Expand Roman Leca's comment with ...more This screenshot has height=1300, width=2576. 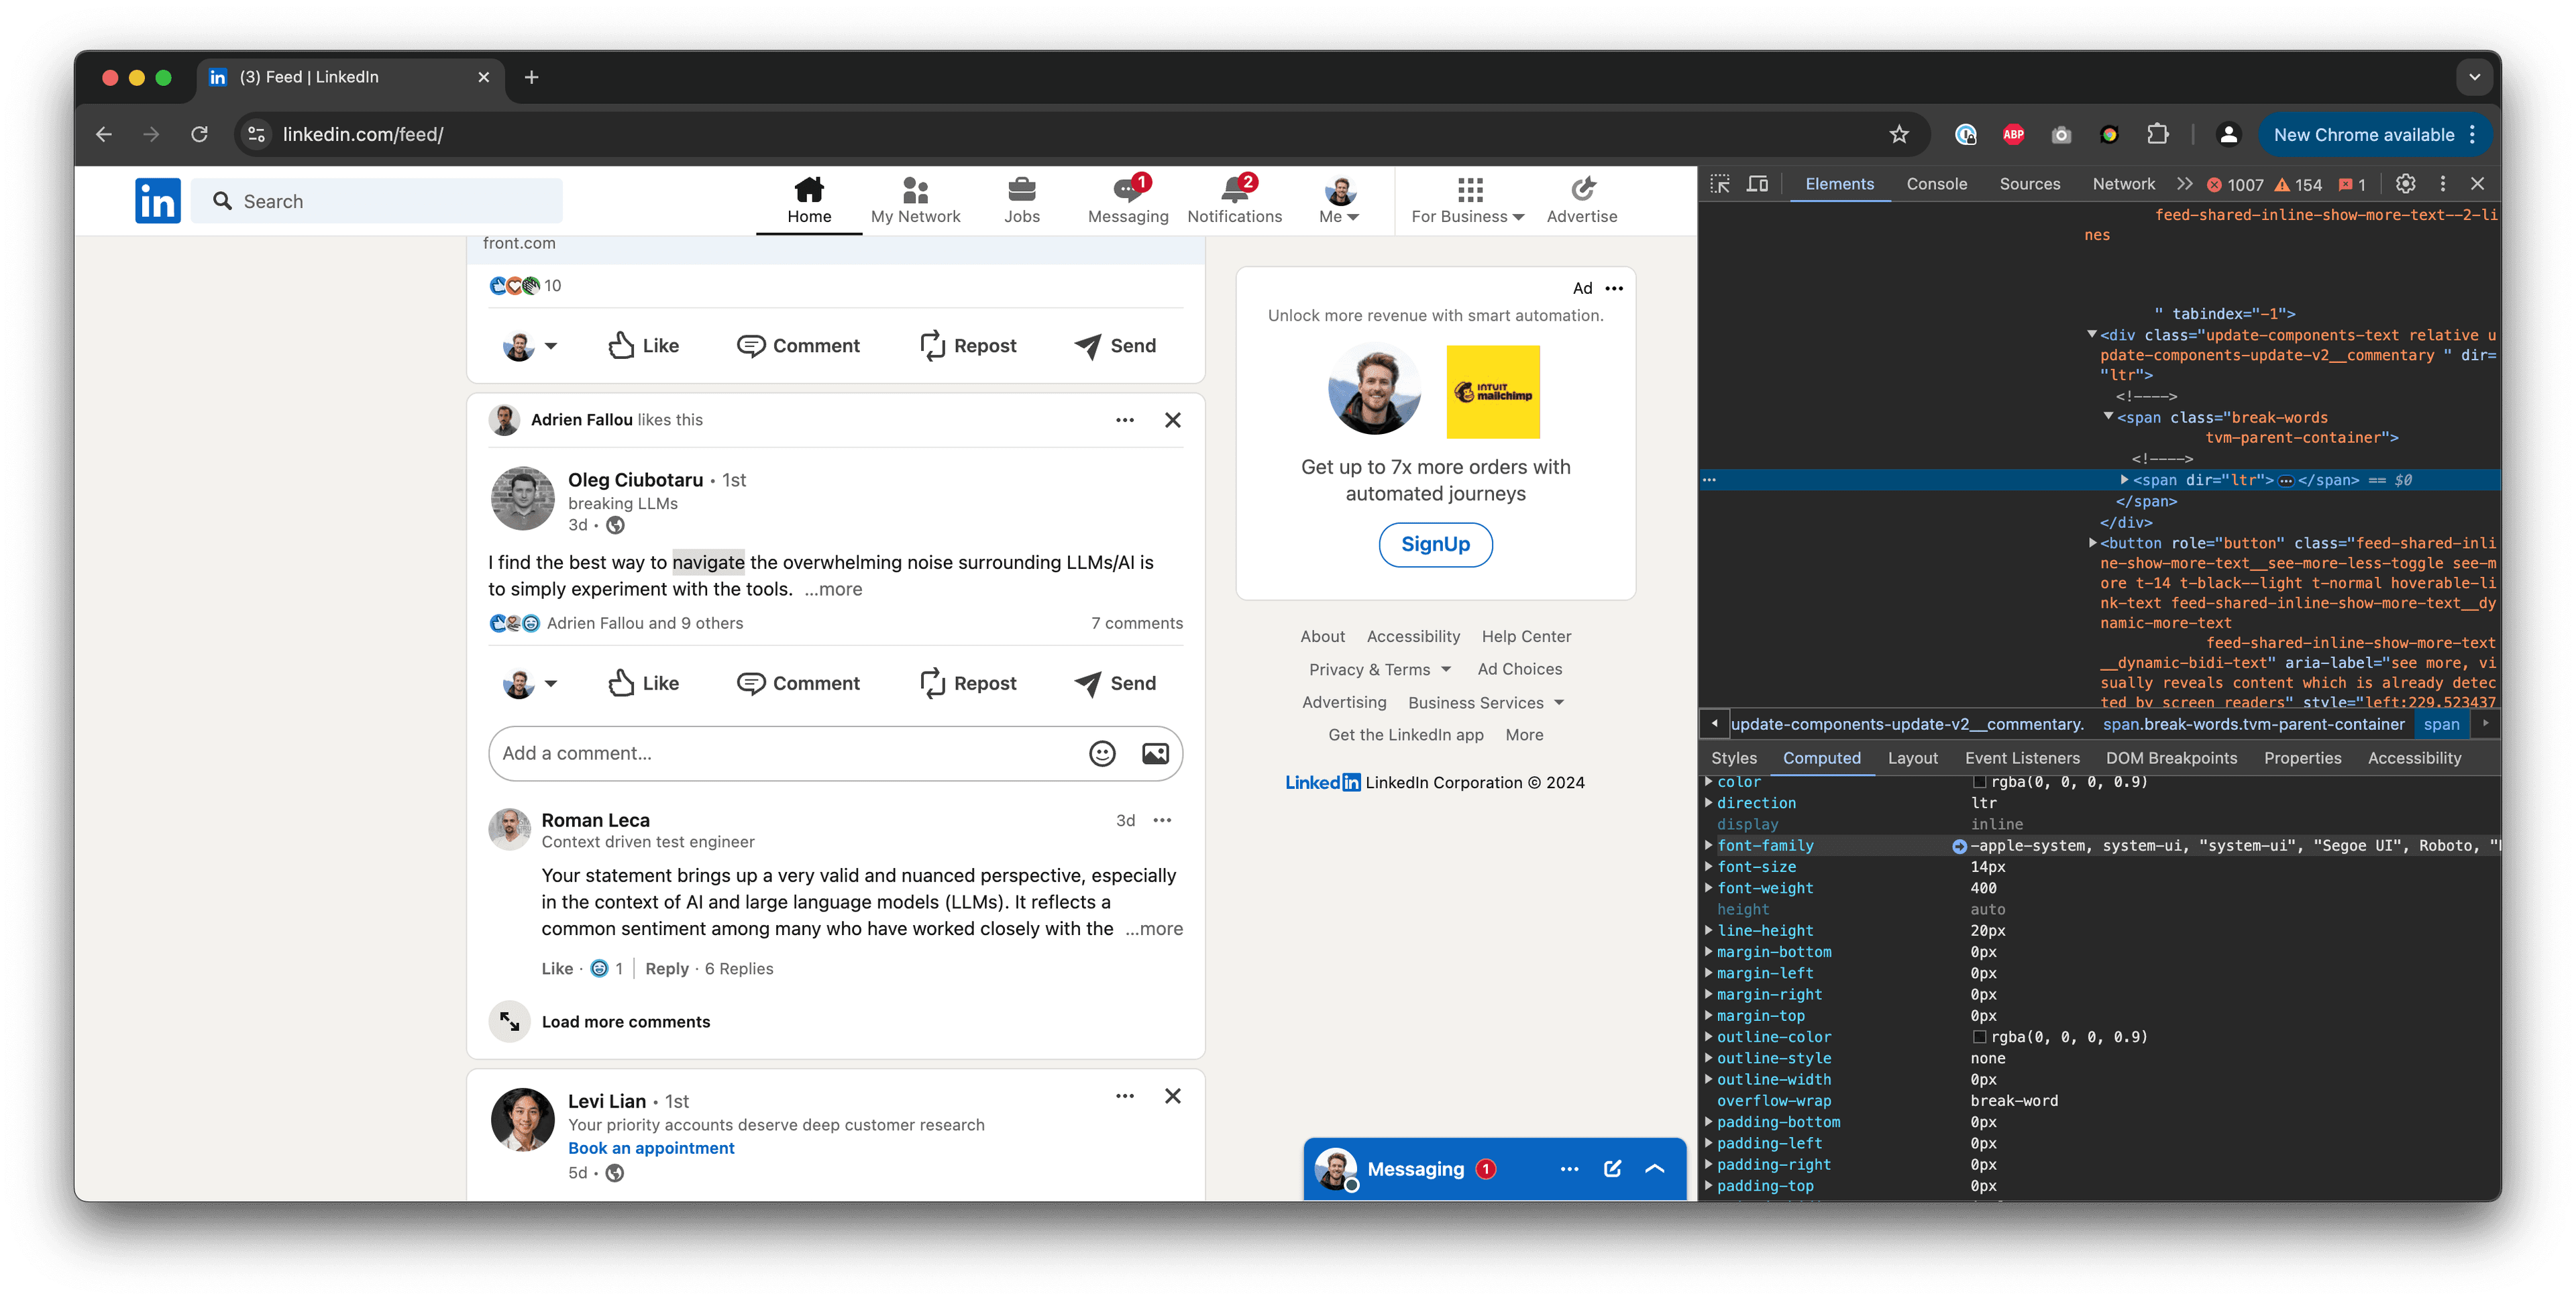coord(1153,928)
